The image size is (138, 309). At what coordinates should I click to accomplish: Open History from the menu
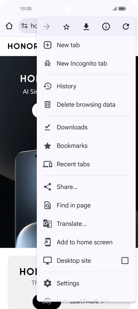coord(86,86)
